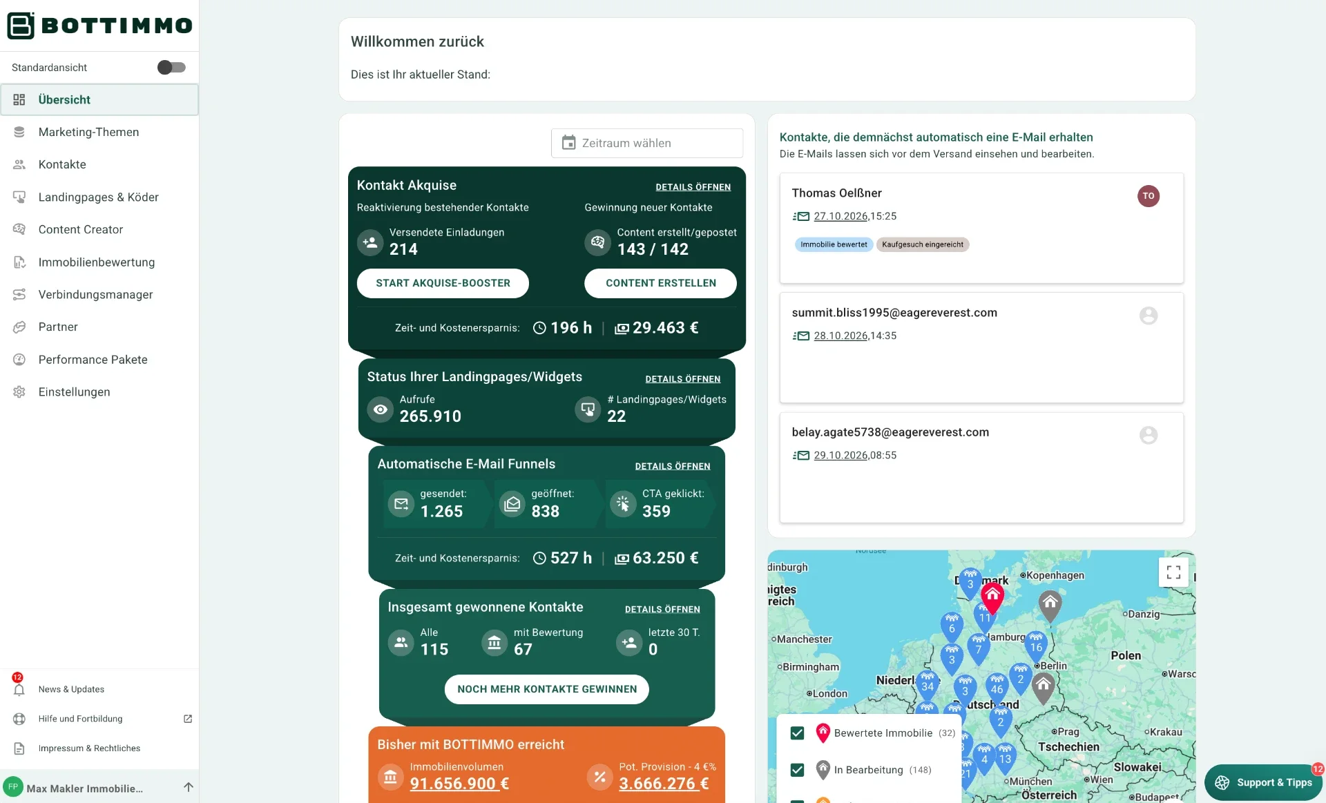Image resolution: width=1326 pixels, height=803 pixels.
Task: Click CONTENT ERSTELLEN button
Action: (660, 283)
